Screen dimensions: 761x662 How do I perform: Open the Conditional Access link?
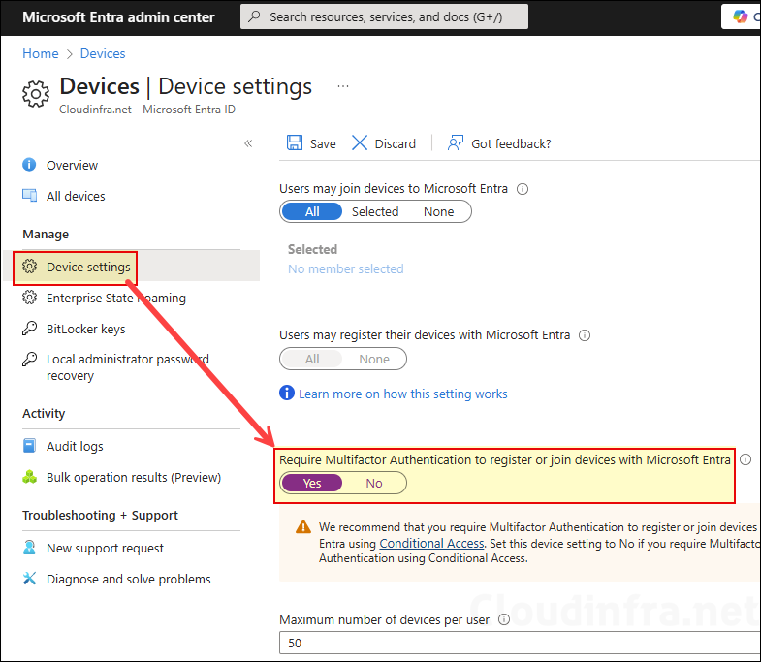coord(431,543)
